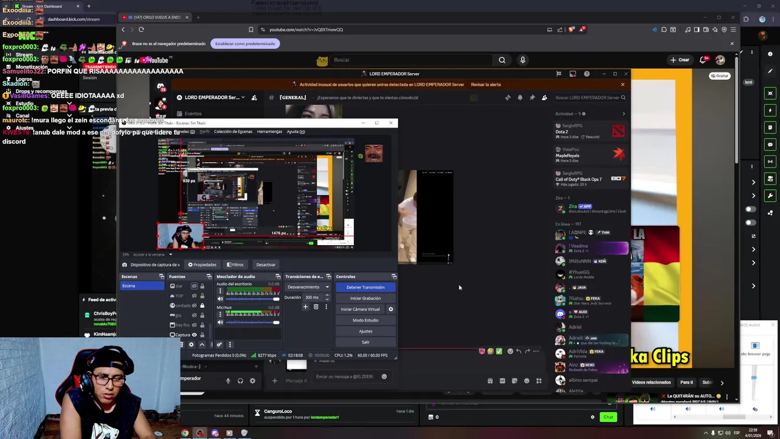
Task: Open Discord threads icon in channel header
Action: click(x=508, y=98)
